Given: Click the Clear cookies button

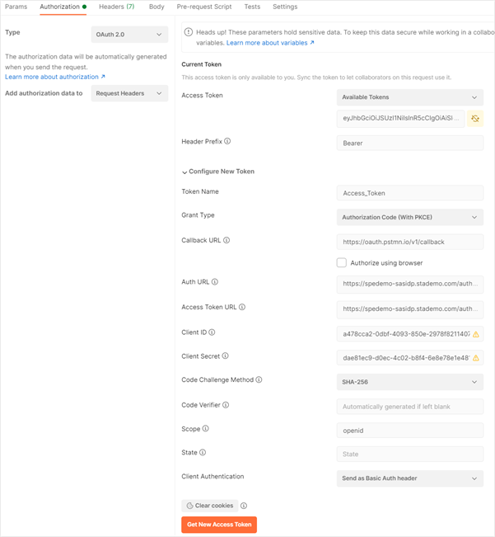Looking at the screenshot, I should (x=209, y=506).
